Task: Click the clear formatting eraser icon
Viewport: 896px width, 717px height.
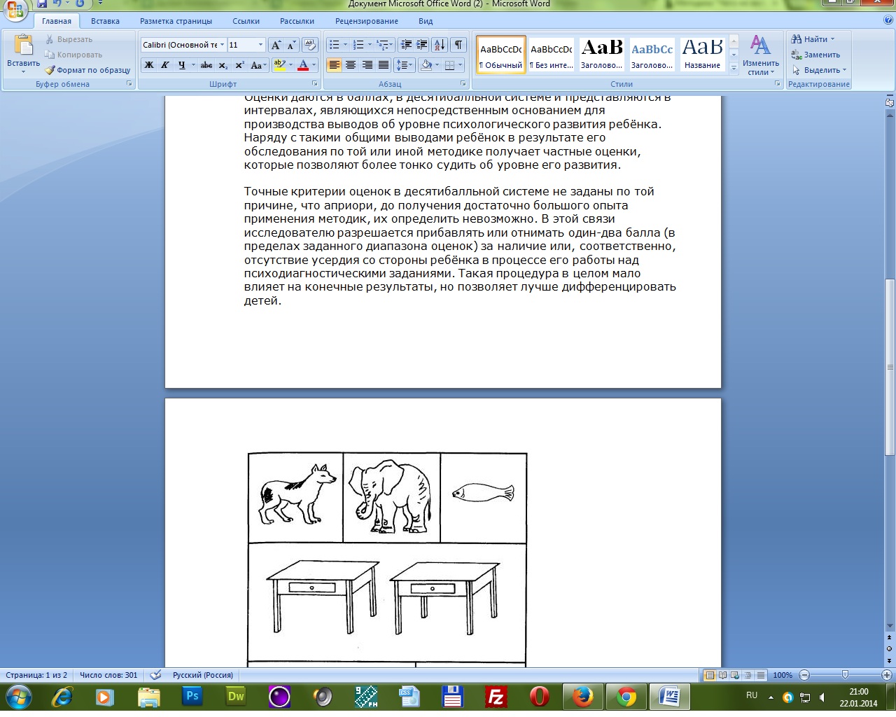Action: [x=310, y=45]
